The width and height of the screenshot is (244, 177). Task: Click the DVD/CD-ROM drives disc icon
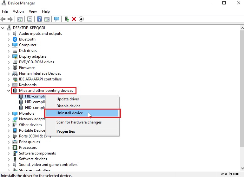15,62
